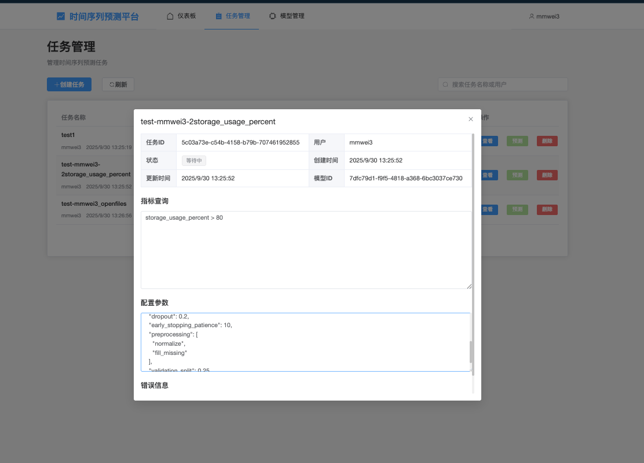Screen dimensions: 644x463
Task: Click the task ID 5c03a73e value
Action: [240, 142]
